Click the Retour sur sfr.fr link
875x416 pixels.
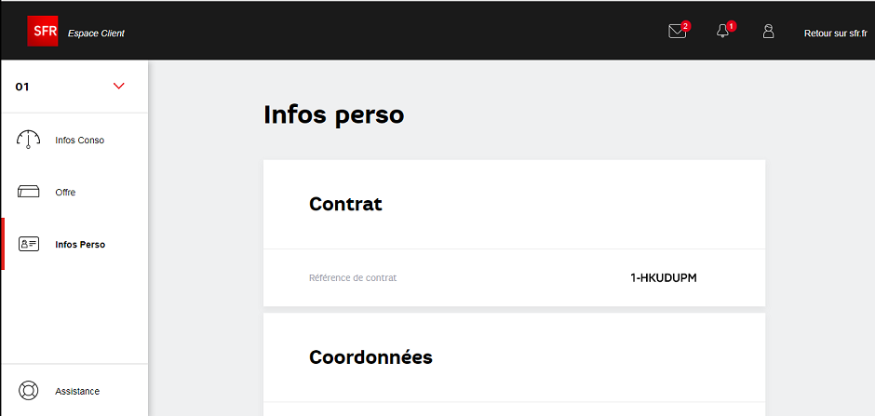pyautogui.click(x=835, y=34)
